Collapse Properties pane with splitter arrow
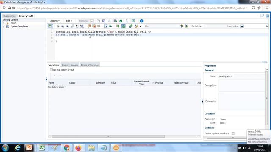 pyautogui.click(x=202, y=101)
